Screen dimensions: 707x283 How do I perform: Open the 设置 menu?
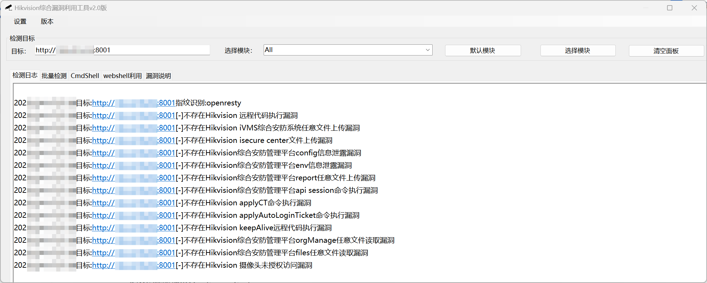[20, 22]
